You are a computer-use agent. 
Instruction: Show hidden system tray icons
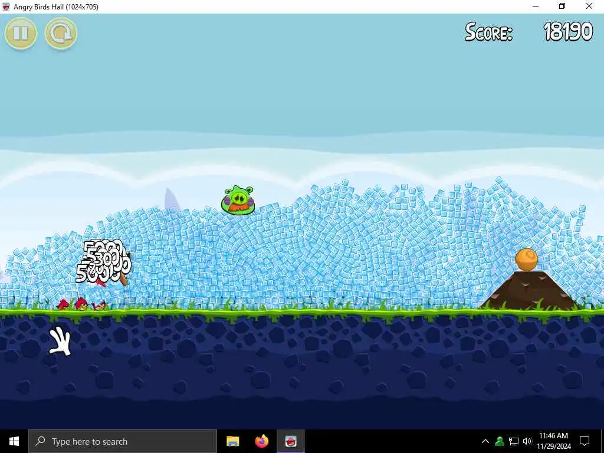pos(485,441)
